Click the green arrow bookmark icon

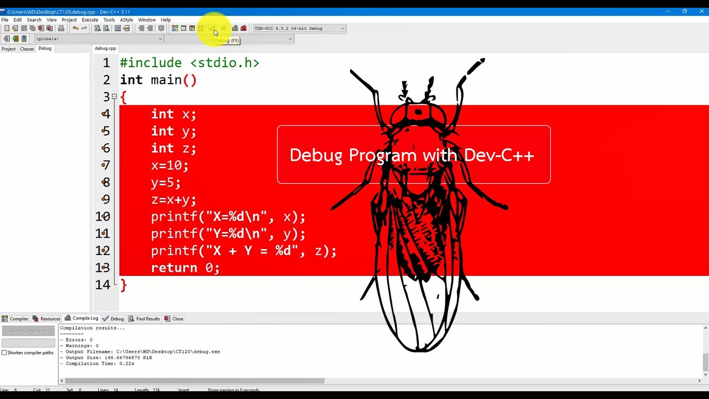15,39
